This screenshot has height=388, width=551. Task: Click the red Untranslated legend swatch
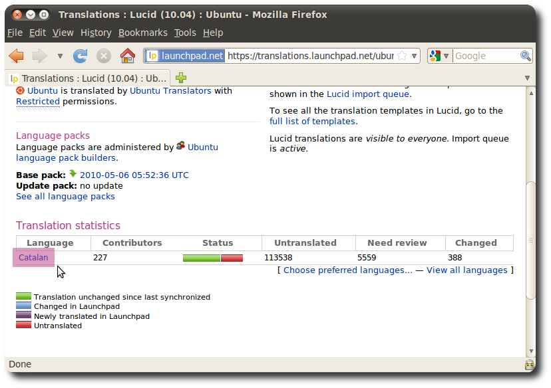click(23, 325)
